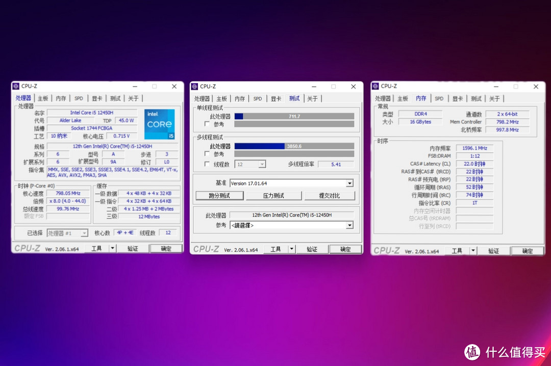
Task: Tick multi-thread 參考 reference checkbox
Action: (x=207, y=154)
